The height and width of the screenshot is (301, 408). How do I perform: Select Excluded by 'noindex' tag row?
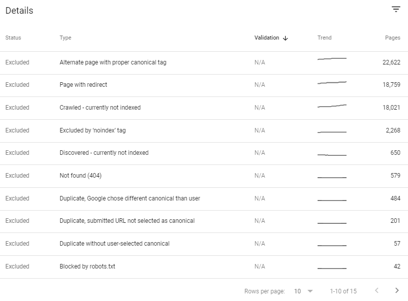tap(204, 131)
